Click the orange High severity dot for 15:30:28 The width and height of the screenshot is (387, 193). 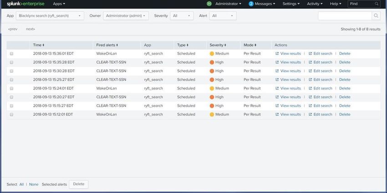[212, 71]
